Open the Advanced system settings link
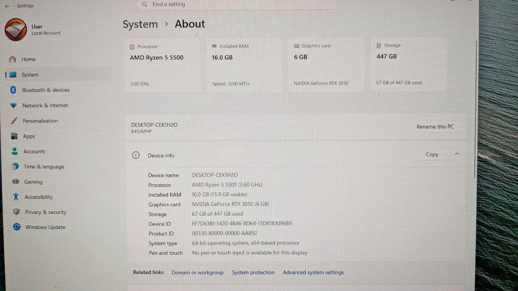 (x=313, y=272)
